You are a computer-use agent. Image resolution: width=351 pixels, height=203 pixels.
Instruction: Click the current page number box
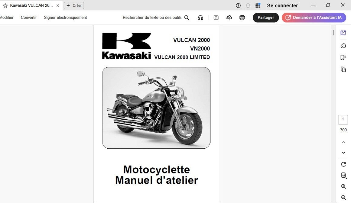[343, 120]
